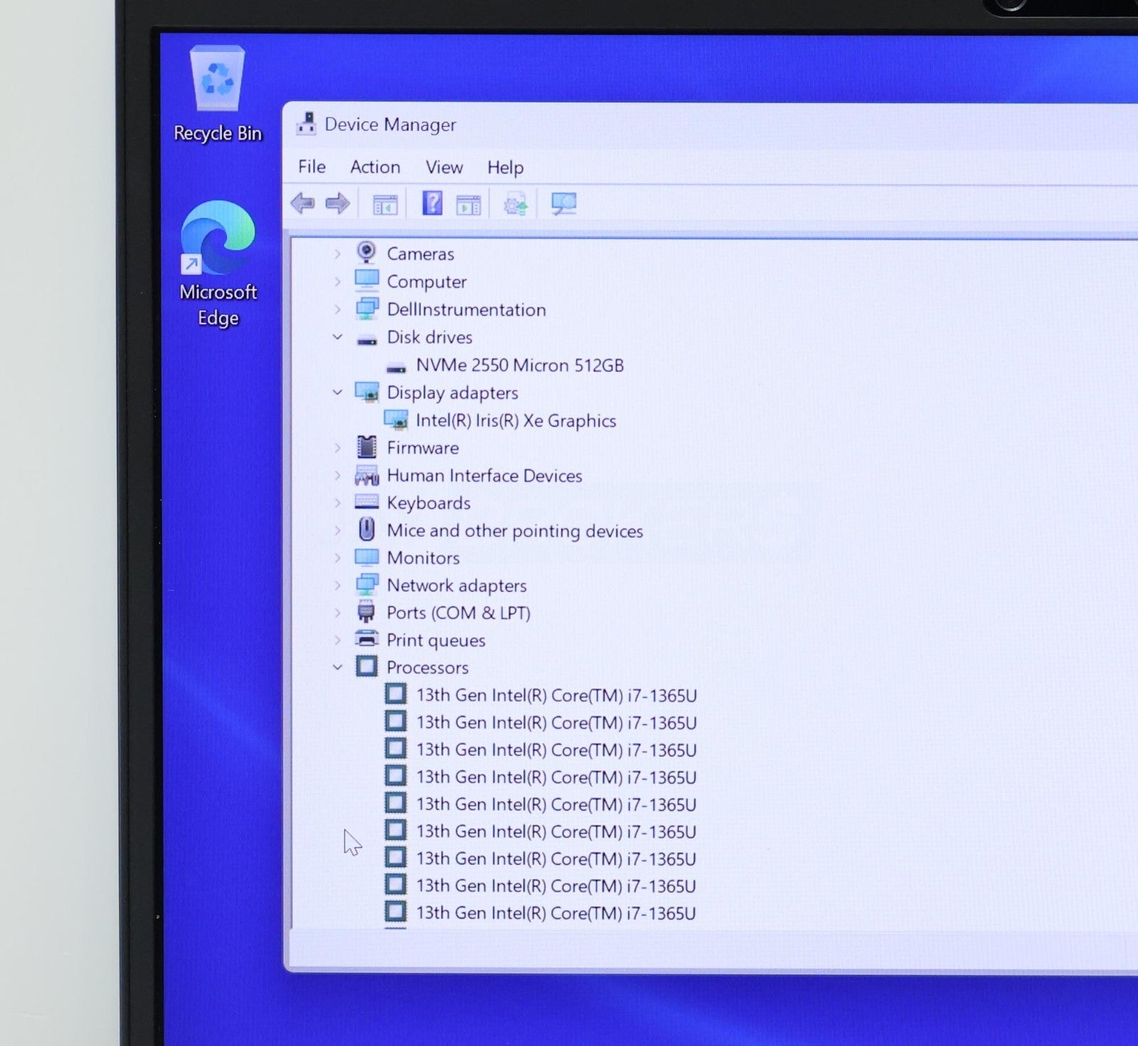Open the Help menu
The height and width of the screenshot is (1046, 1138).
[505, 167]
